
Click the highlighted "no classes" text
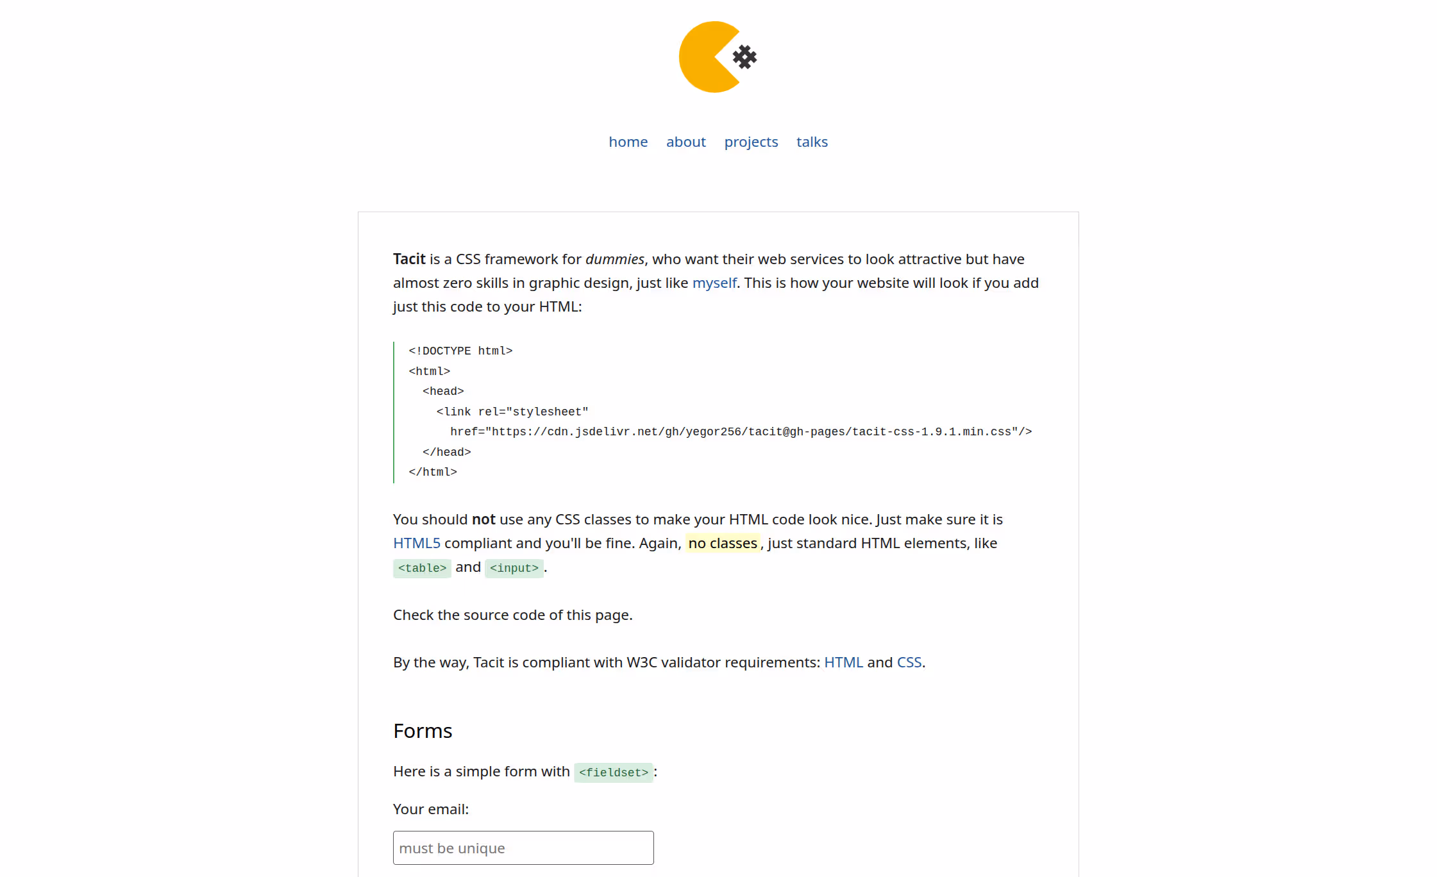pos(723,543)
